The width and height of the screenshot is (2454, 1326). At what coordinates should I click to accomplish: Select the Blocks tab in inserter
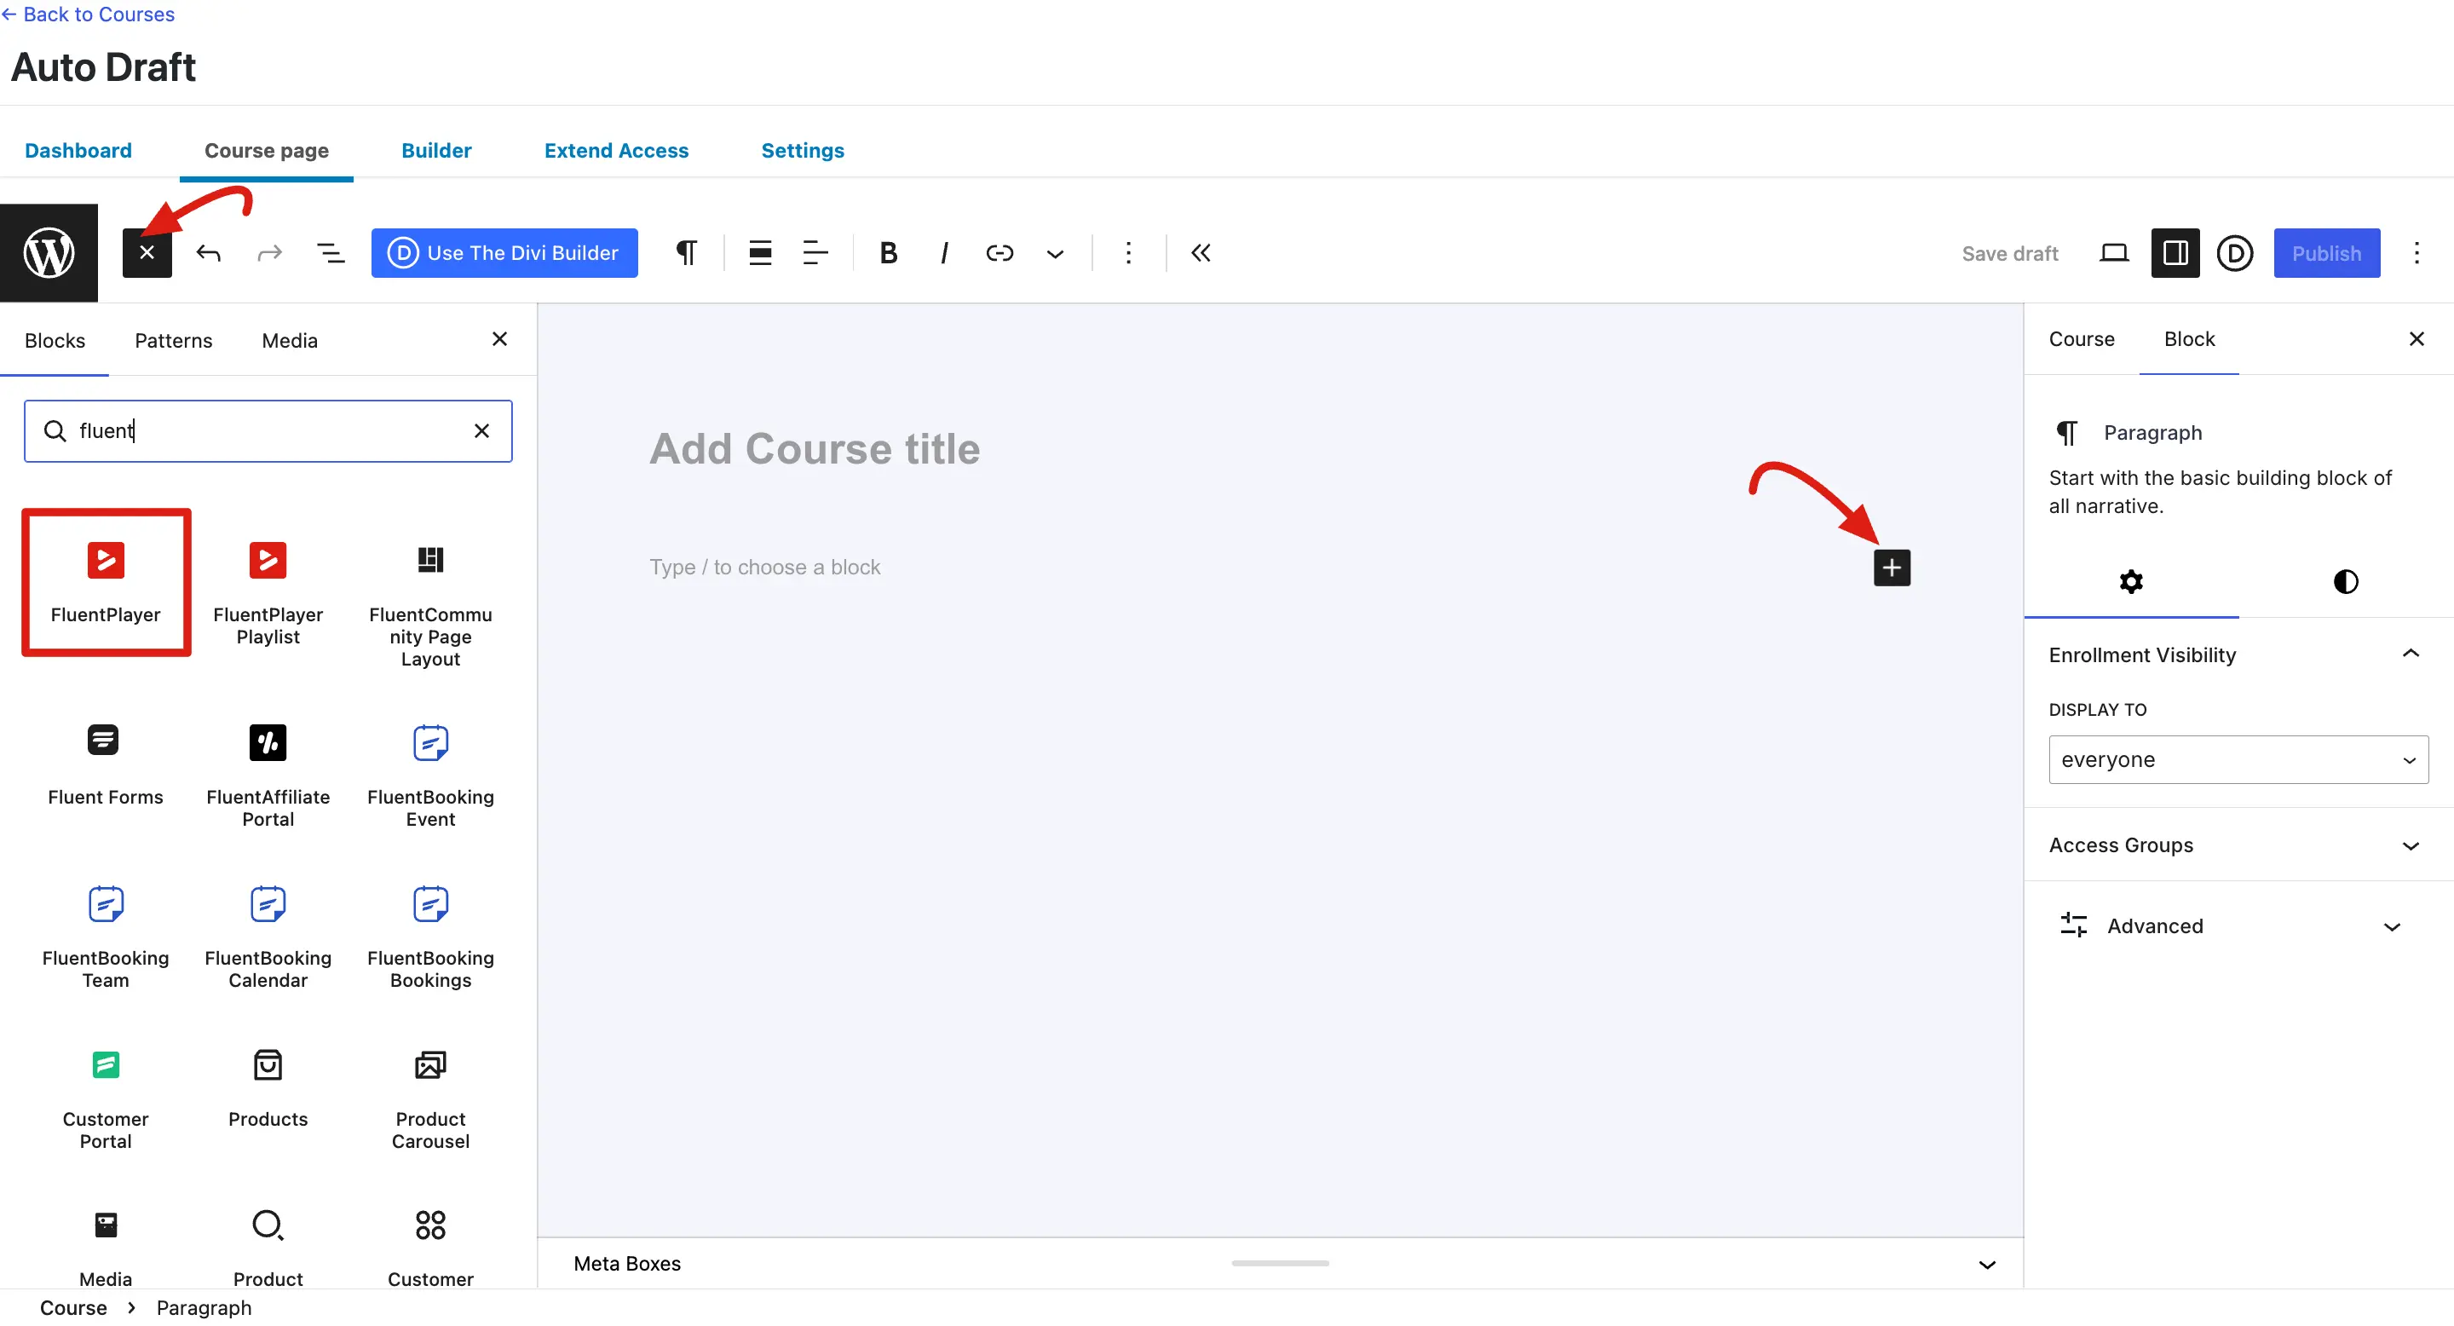coord(55,340)
